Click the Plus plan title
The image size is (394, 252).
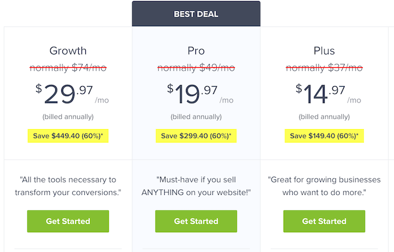324,51
